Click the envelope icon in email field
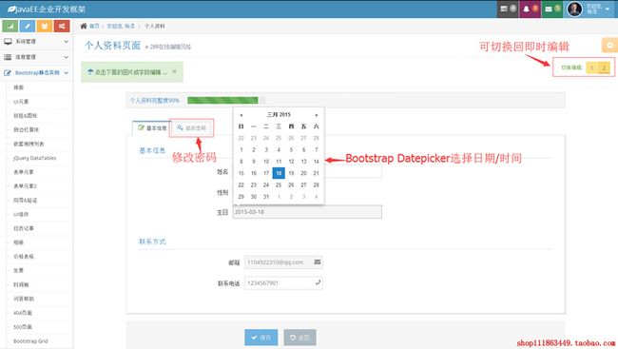The width and height of the screenshot is (618, 349). pos(318,262)
